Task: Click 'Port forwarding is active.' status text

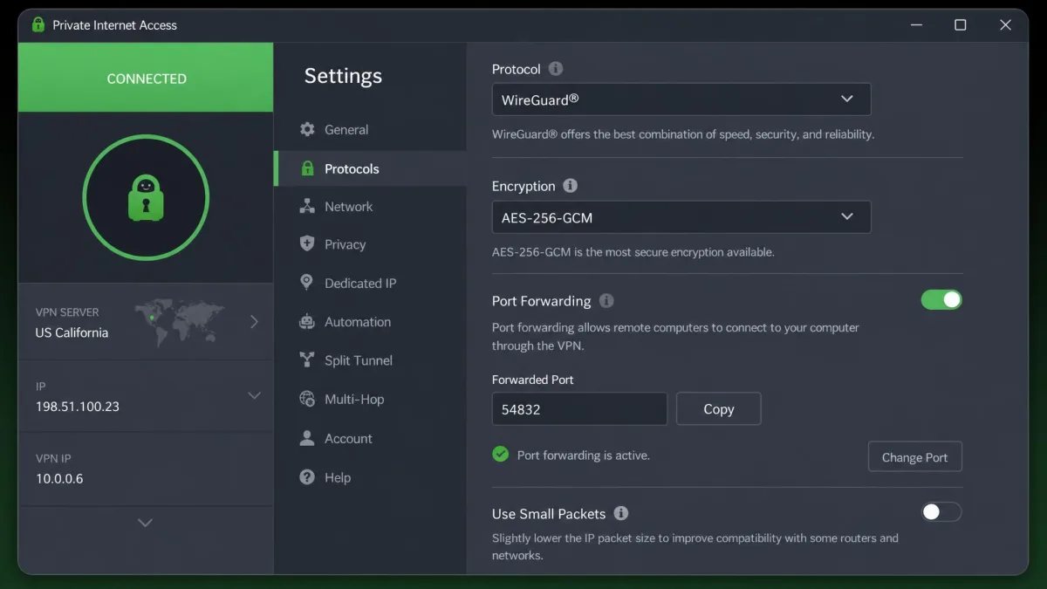Action: [x=583, y=455]
